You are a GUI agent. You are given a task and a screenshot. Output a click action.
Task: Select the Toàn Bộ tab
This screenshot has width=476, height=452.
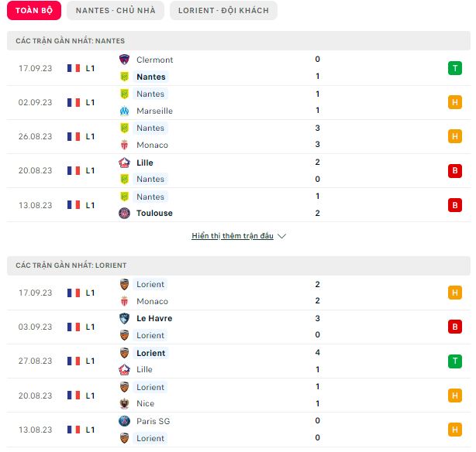[34, 11]
